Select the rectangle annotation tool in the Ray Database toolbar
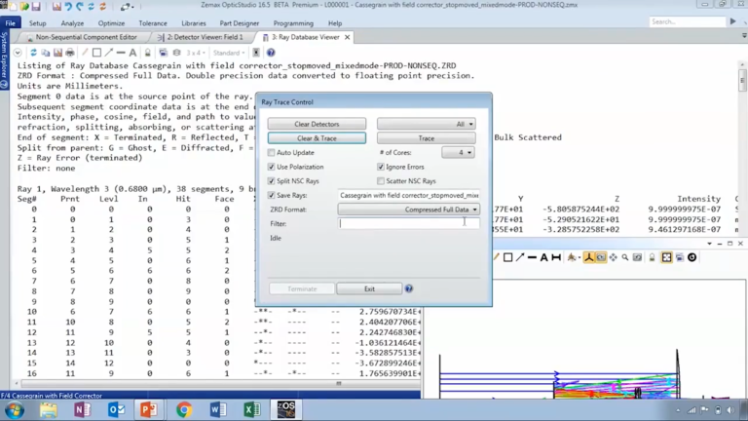This screenshot has height=421, width=748. 96,53
